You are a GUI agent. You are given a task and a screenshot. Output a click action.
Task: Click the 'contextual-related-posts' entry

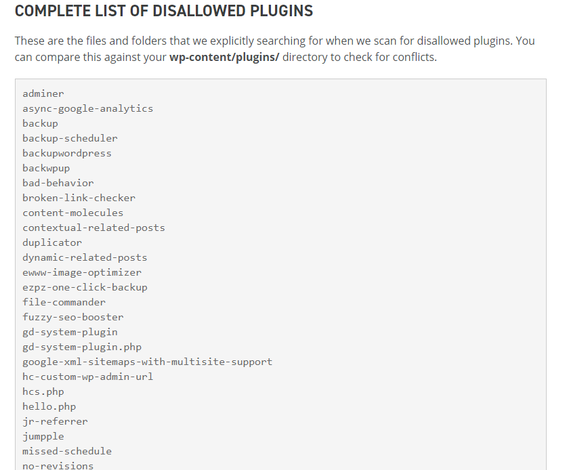pos(93,228)
